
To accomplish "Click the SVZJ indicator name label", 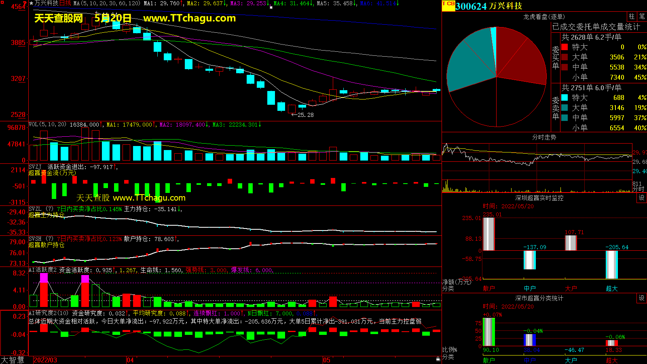I will (35, 167).
